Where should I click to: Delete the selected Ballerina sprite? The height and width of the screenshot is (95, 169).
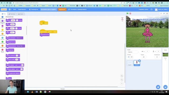(x=139, y=61)
